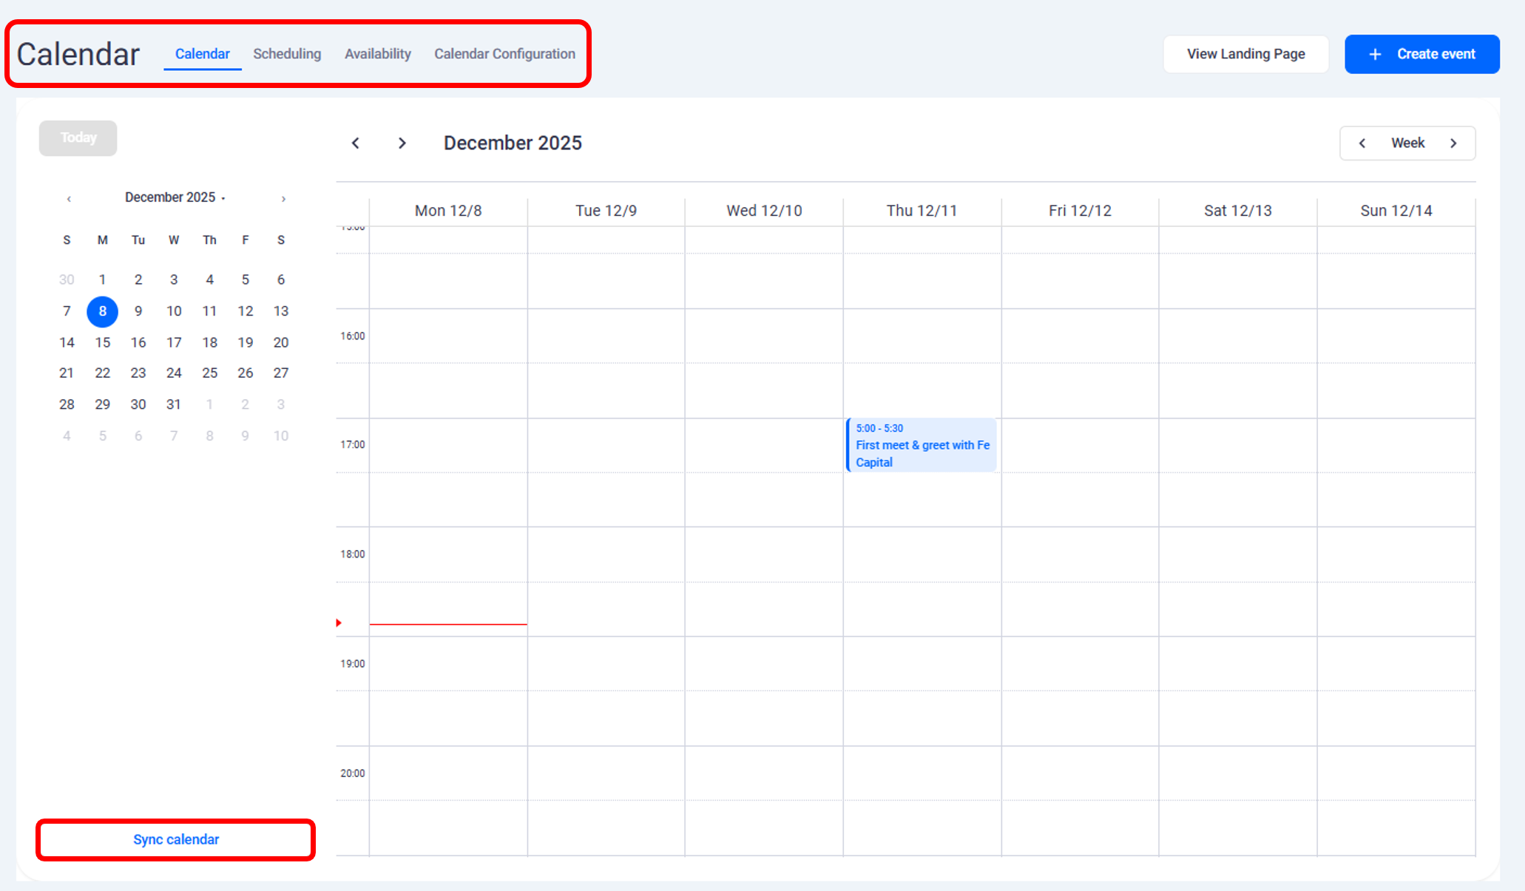The image size is (1525, 891).
Task: Open December 2025 month dropdown in mini calendar
Action: point(175,197)
